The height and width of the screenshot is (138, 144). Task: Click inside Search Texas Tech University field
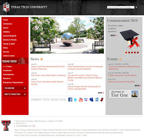tap(121, 8)
